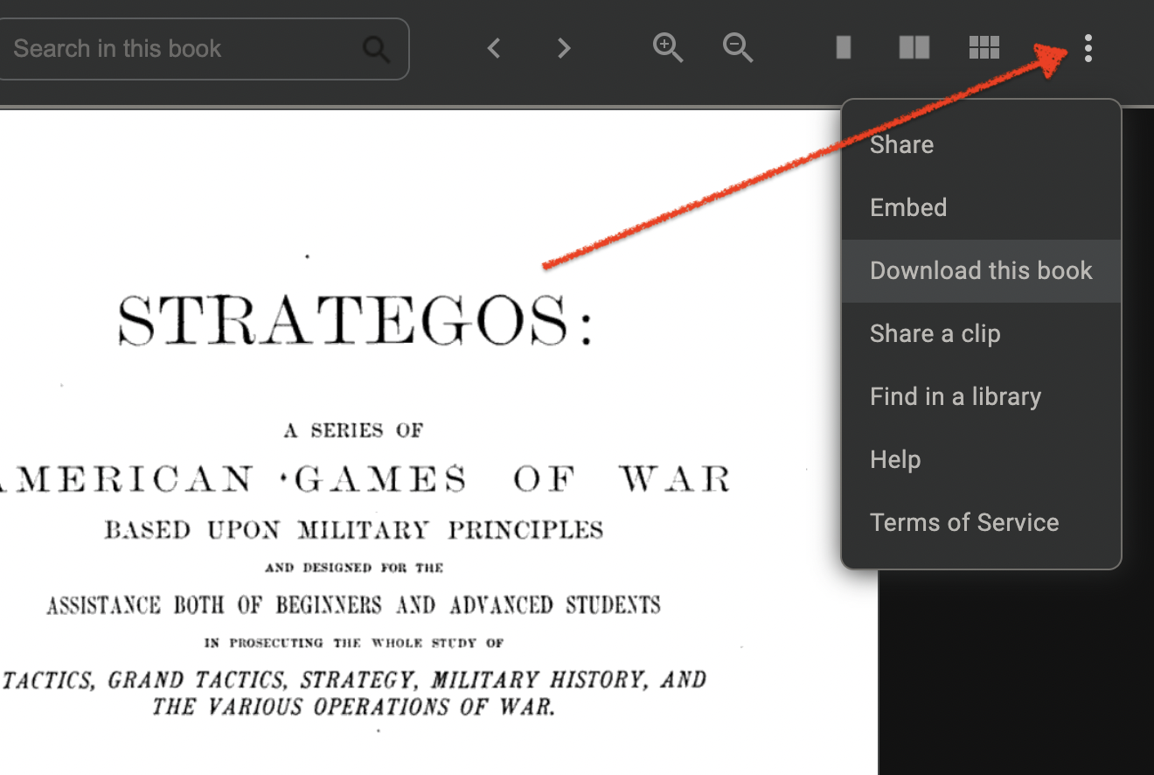This screenshot has height=775, width=1154.
Task: Click the AMERICAN GAMES OF WAR heading
Action: click(365, 480)
